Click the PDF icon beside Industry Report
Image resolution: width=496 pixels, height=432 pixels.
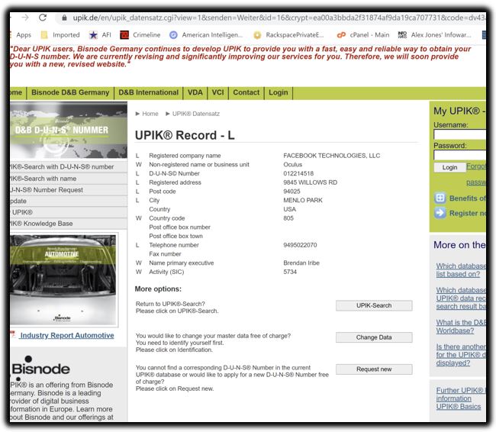click(13, 334)
